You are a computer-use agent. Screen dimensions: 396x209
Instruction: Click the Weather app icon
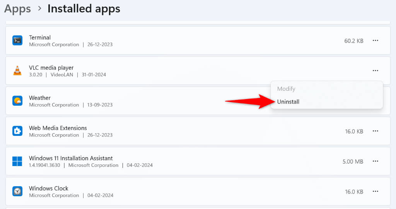[x=17, y=101]
